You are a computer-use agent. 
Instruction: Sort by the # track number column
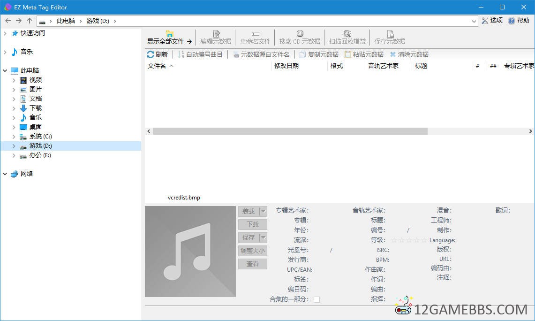pos(477,66)
